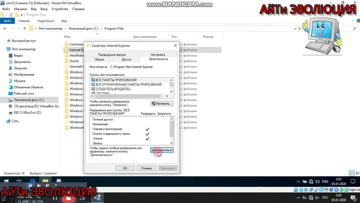The height and width of the screenshot is (203, 360).
Task: Open the Start menu in guest Windows
Action: (6, 181)
